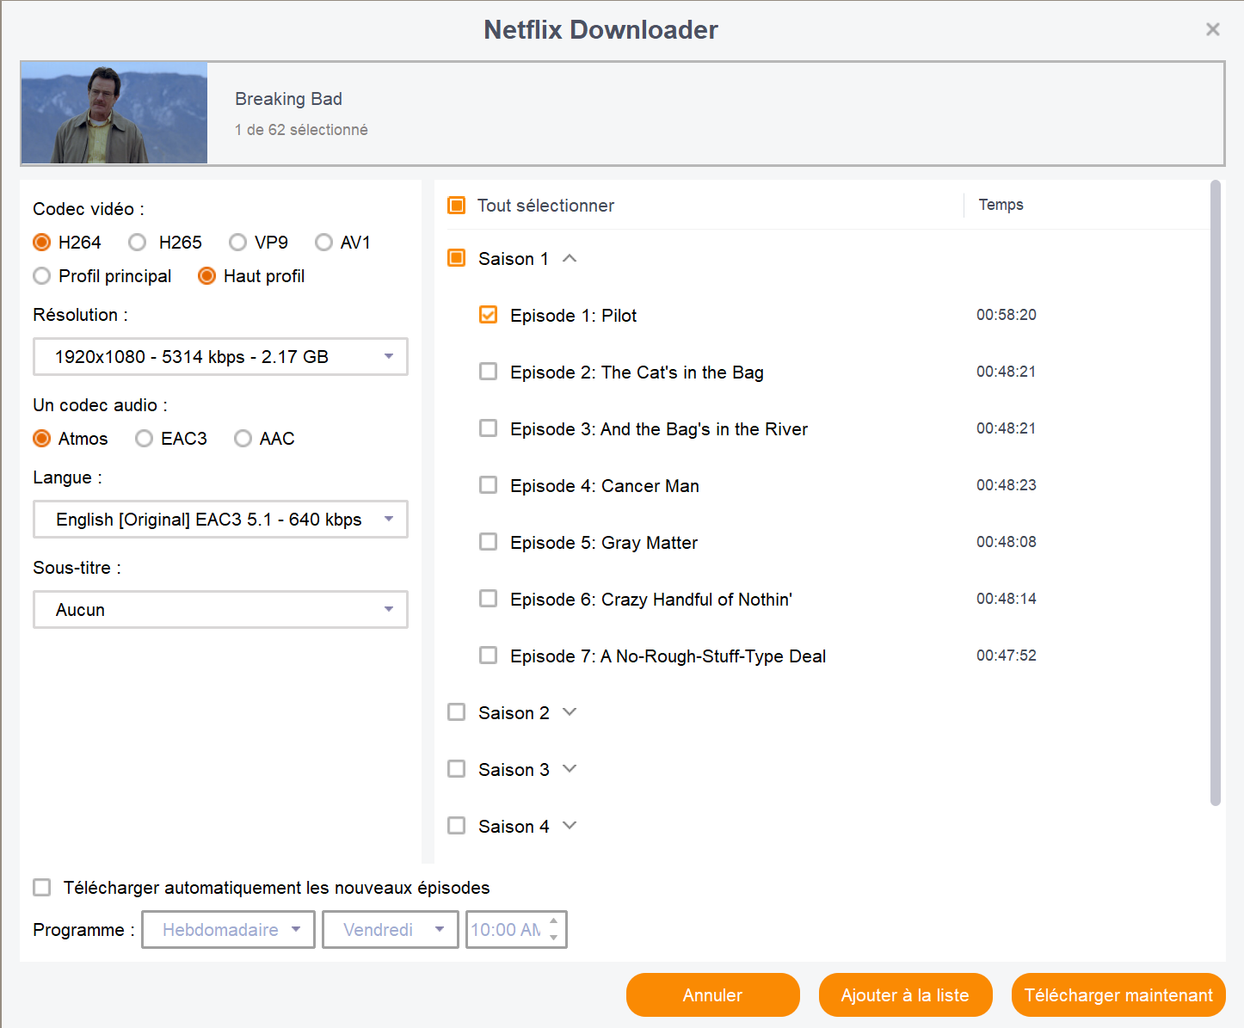This screenshot has width=1244, height=1028.
Task: Click the 00:58:20 duration of Pilot
Action: point(1007,315)
